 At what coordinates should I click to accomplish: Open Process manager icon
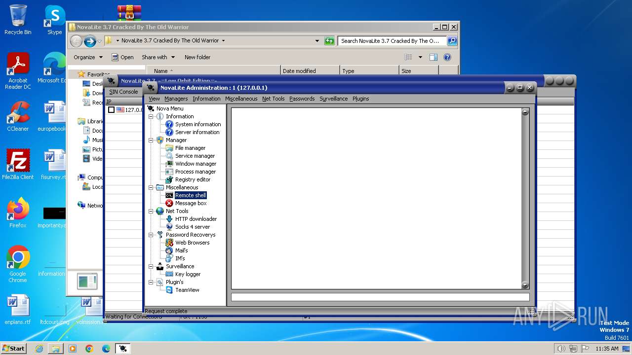[x=169, y=172]
